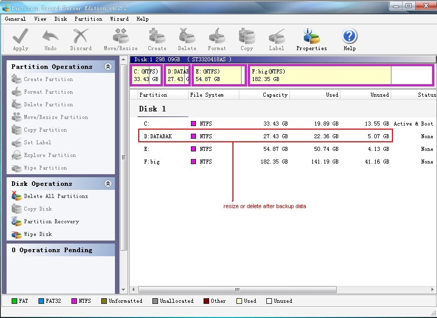Click NTFS color swatch in the C: row
This screenshot has height=318, width=437.
point(193,124)
